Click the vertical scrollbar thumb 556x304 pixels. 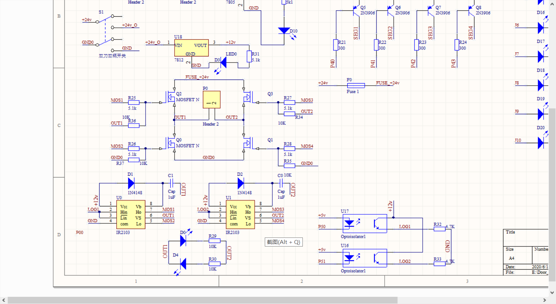click(x=552, y=194)
